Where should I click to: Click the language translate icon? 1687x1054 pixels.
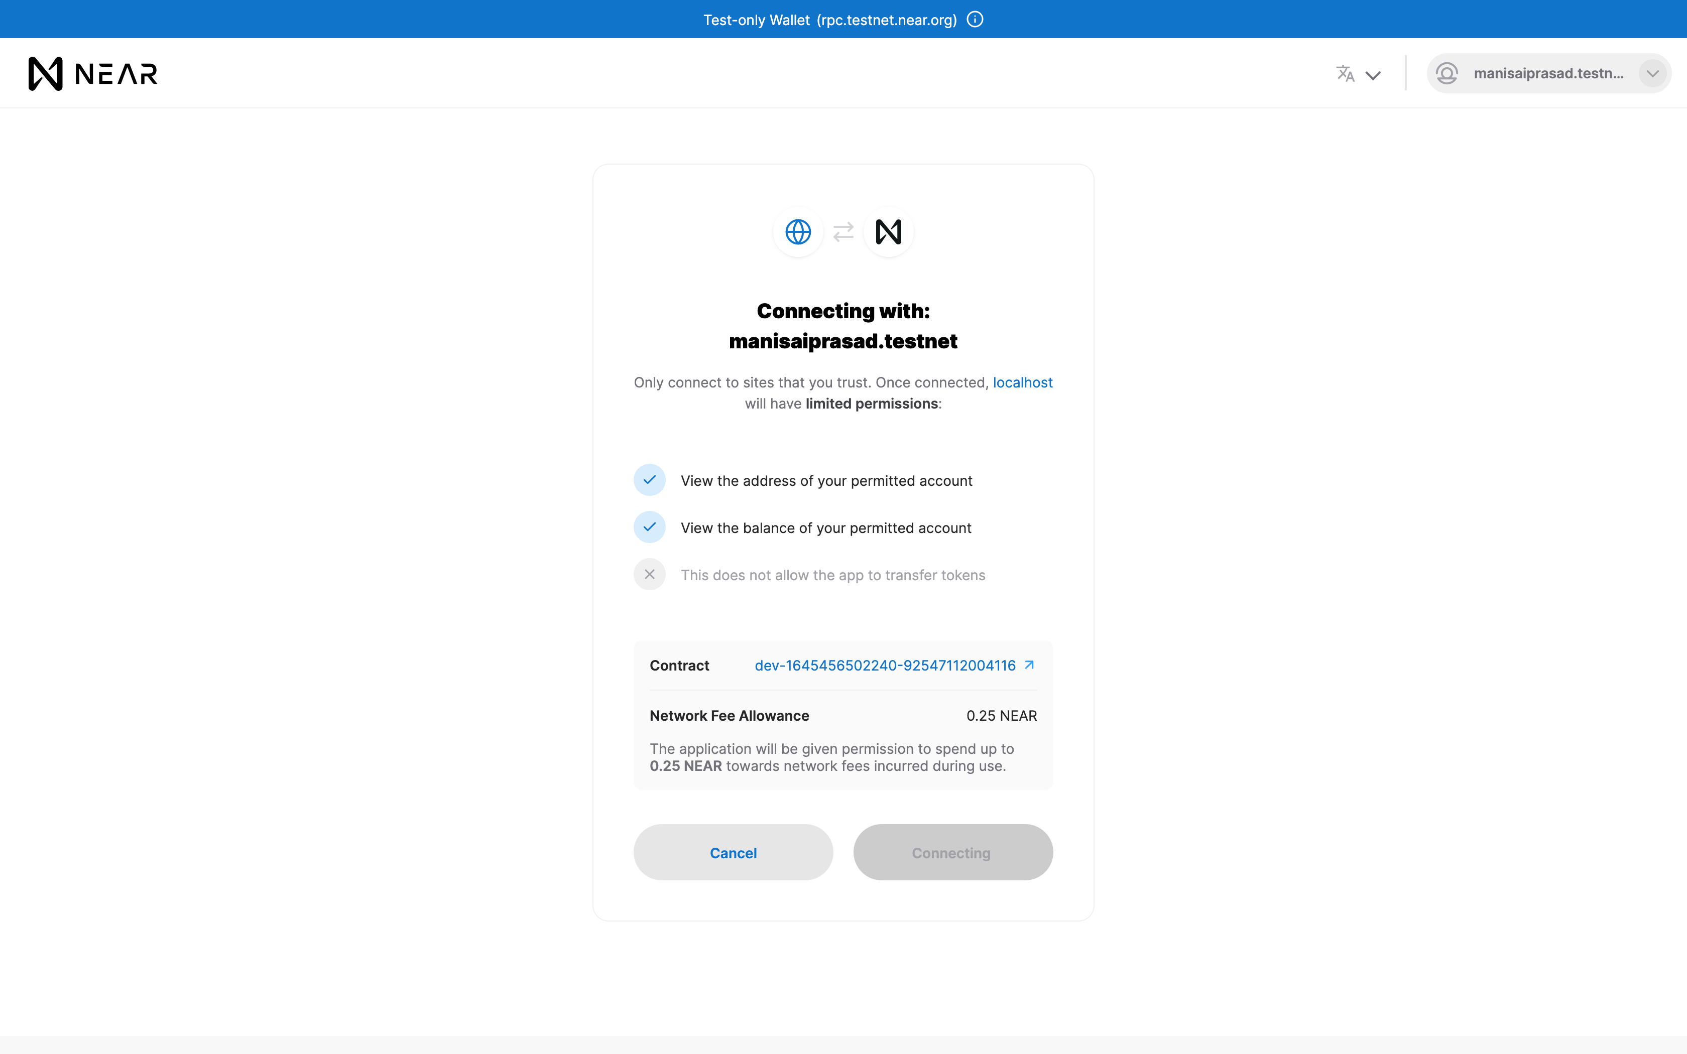[x=1345, y=73]
